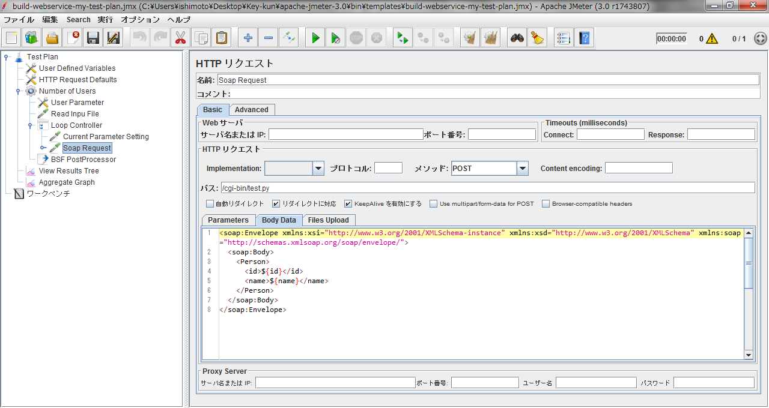Check Use multipart/form-data for POST
The width and height of the screenshot is (769, 408).
(x=433, y=204)
